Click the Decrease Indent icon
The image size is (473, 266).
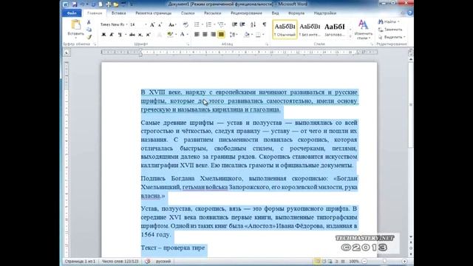(234, 24)
